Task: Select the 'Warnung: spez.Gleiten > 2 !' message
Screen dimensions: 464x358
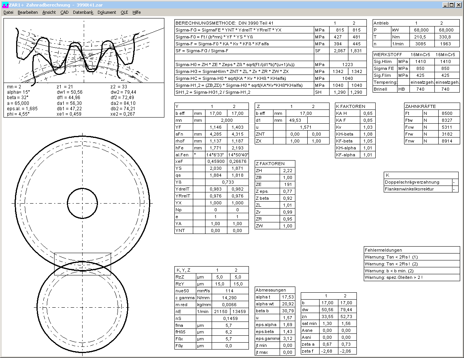Action: pos(411,278)
